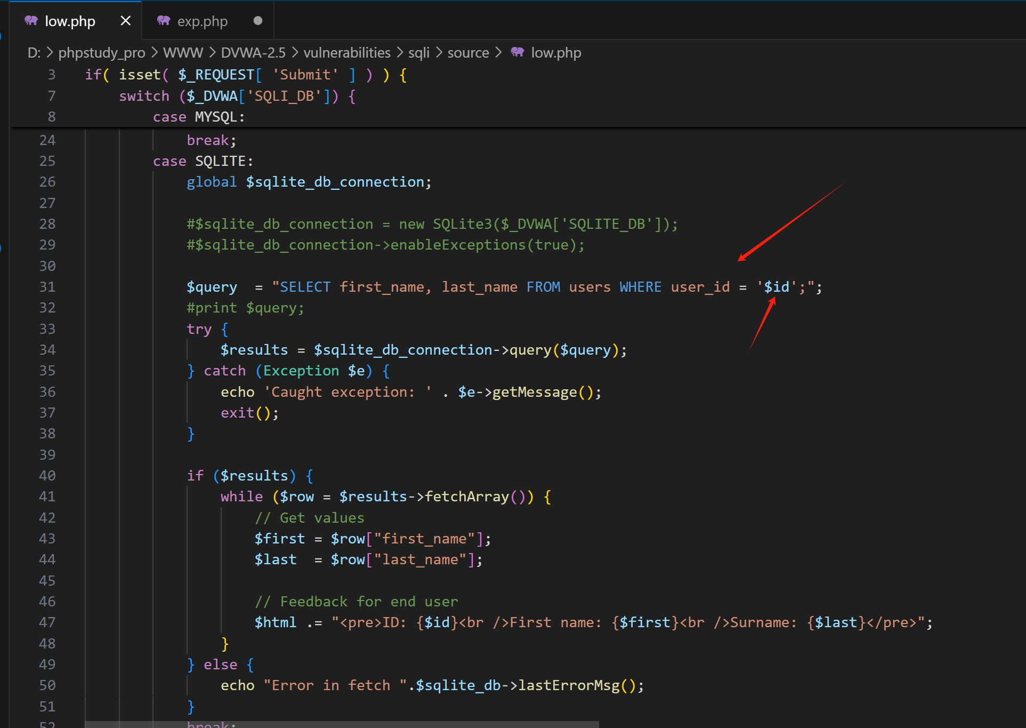Click the D: drive breadcrumb

34,53
